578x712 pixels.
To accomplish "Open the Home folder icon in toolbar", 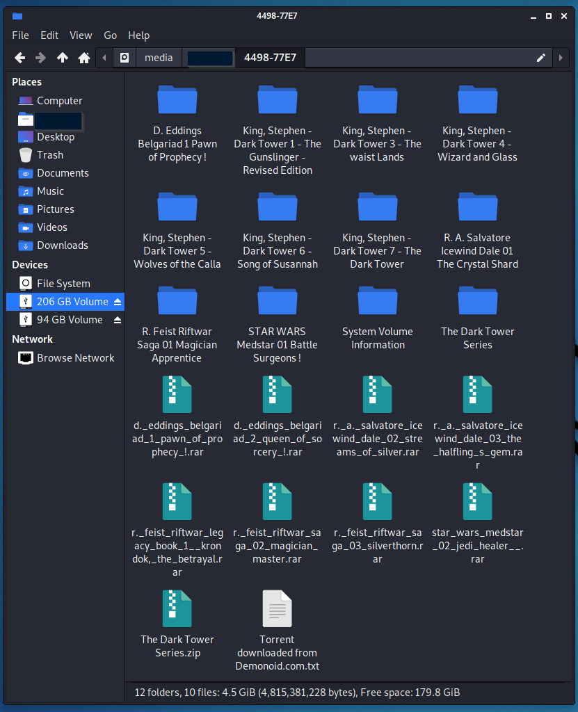I will click(x=84, y=58).
